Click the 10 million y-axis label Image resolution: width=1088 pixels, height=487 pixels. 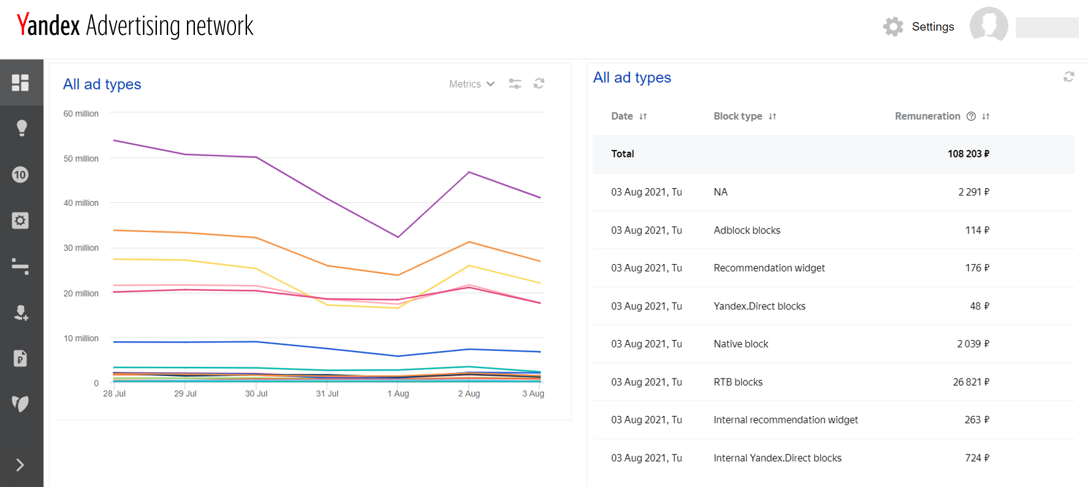point(81,339)
